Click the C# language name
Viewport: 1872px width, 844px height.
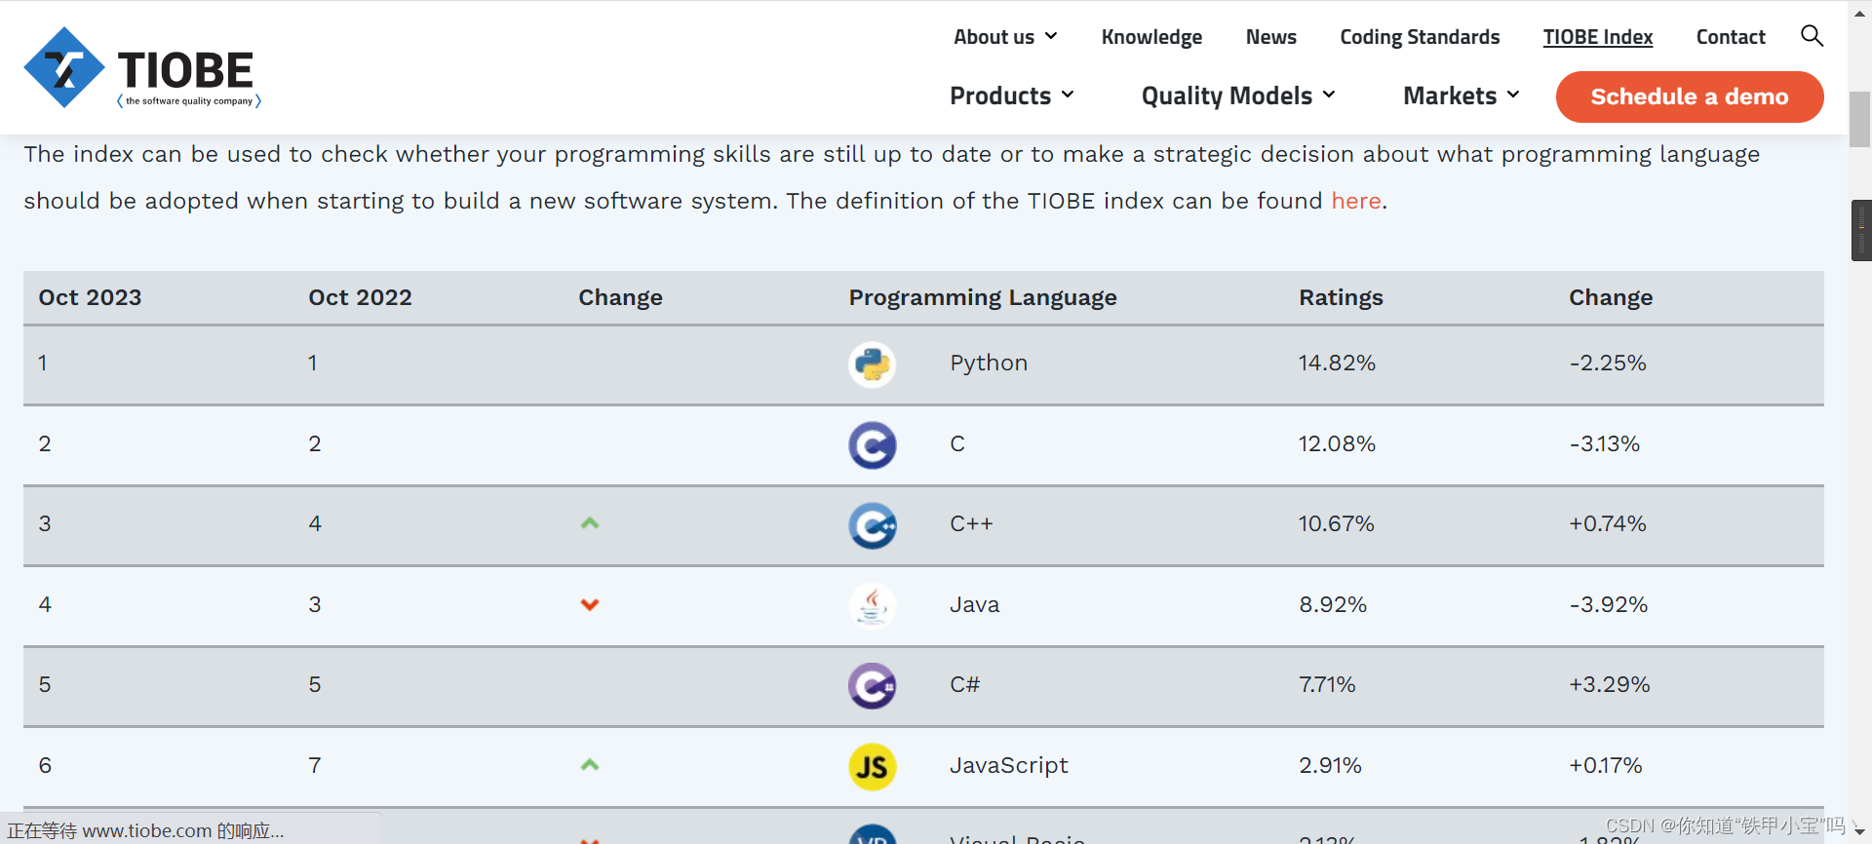tap(964, 684)
